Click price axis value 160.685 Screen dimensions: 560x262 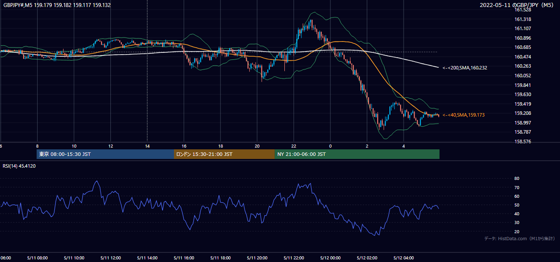(x=522, y=47)
